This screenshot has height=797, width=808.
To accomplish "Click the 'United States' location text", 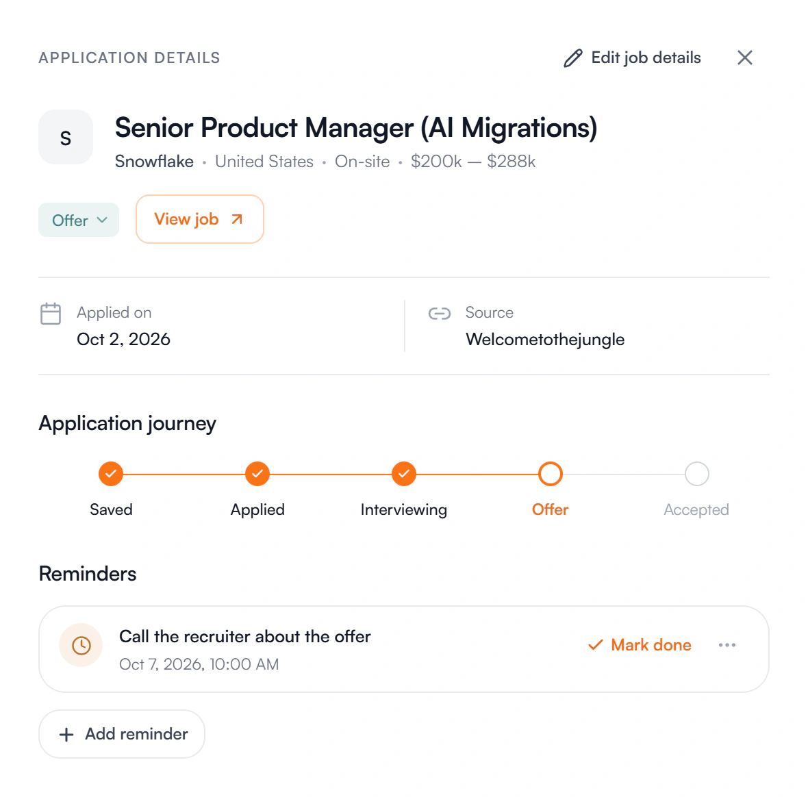I will [264, 162].
